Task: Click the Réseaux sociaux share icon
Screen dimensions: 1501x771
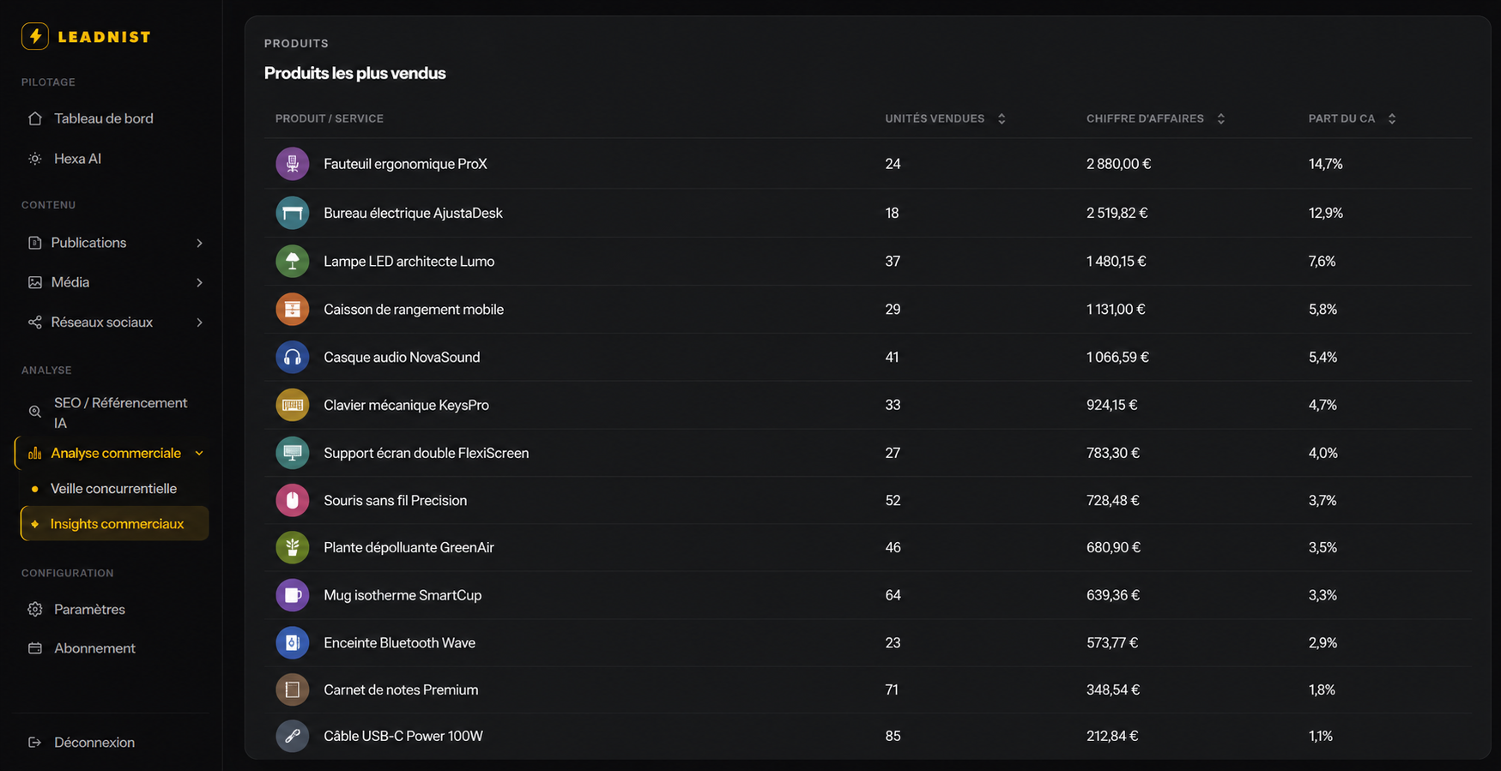Action: point(35,322)
